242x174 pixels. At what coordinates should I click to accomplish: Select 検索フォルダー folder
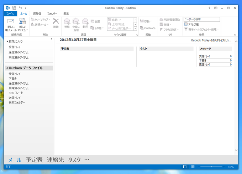click(17, 102)
